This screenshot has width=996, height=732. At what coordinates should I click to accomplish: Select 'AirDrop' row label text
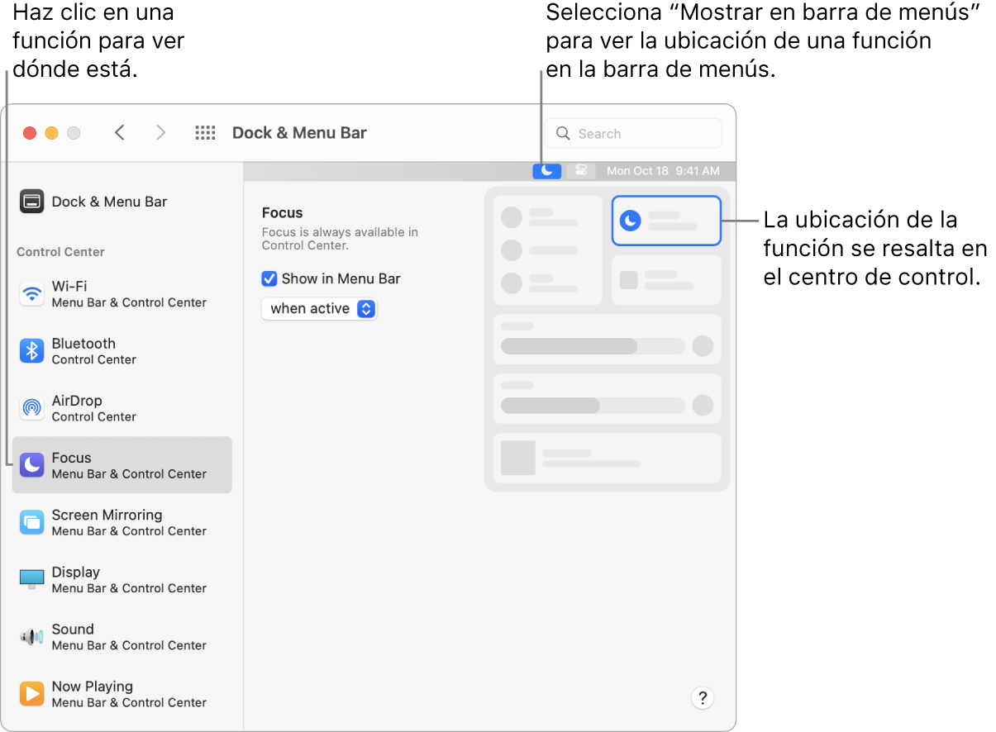pos(77,401)
